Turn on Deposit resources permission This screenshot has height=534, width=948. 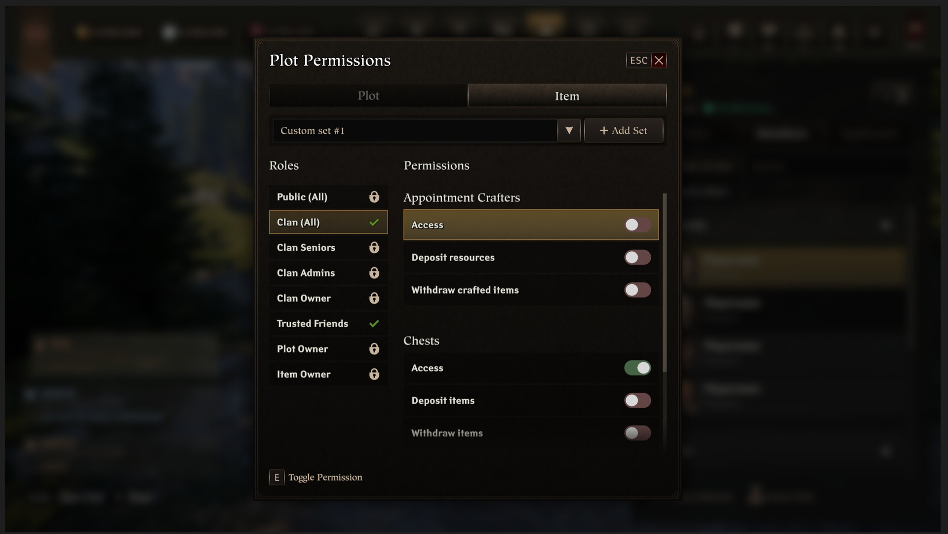coord(637,258)
